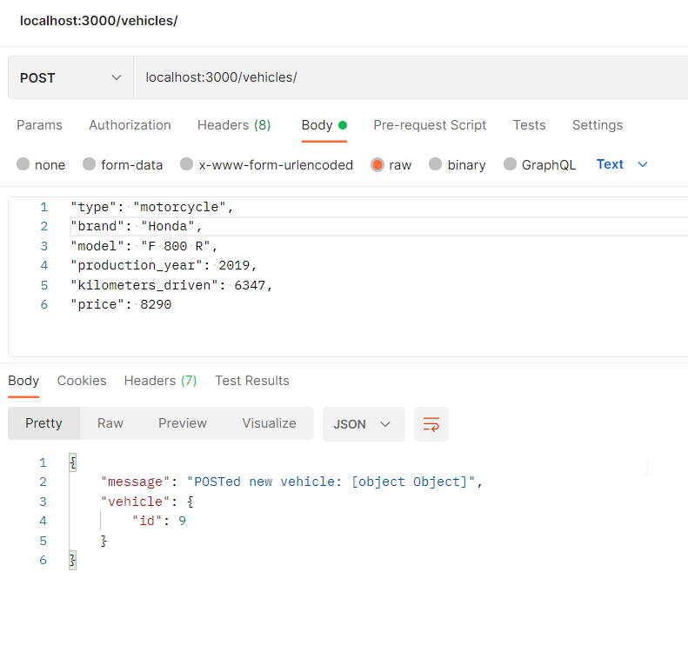Click the request URL input field
Image resolution: width=688 pixels, height=645 pixels.
pyautogui.click(x=411, y=77)
